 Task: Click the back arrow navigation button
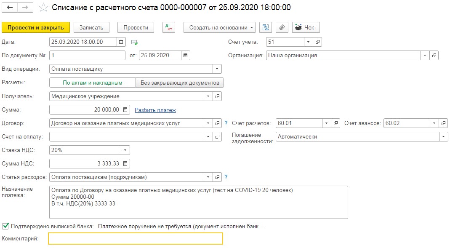(10, 8)
